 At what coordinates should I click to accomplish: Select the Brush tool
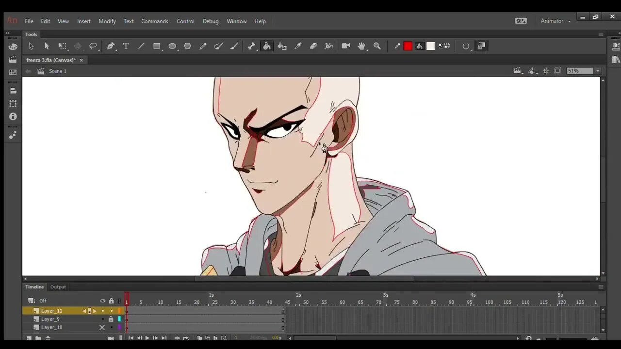tap(234, 46)
